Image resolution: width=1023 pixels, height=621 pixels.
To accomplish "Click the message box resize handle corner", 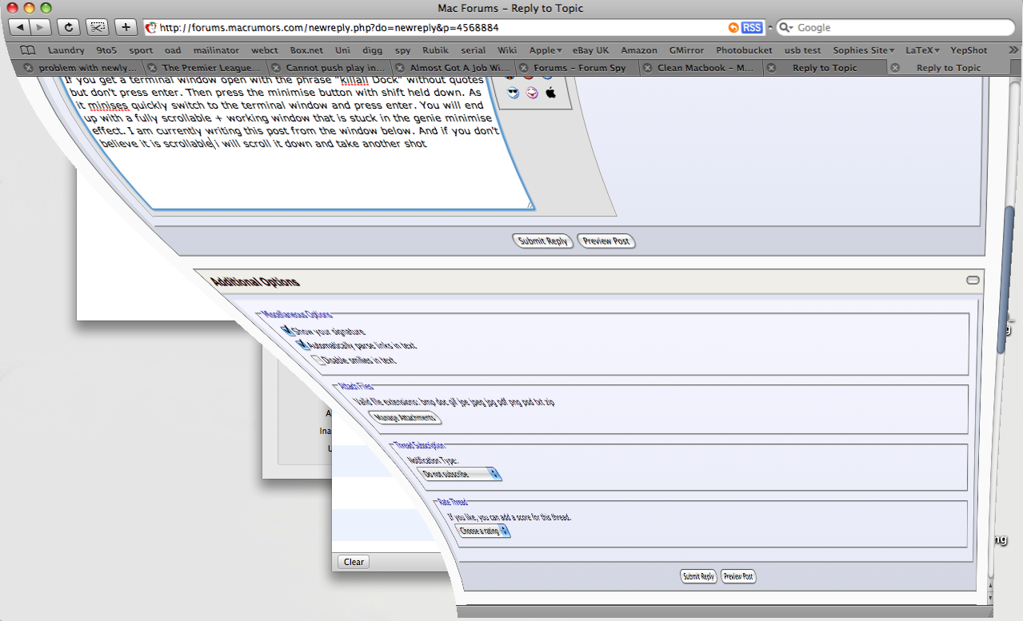I will 529,205.
